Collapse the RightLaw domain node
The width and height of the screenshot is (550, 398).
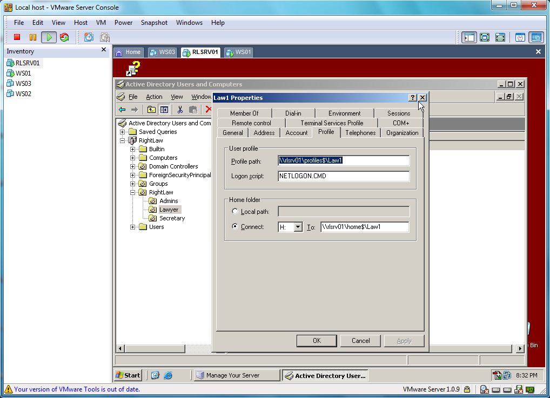click(123, 140)
